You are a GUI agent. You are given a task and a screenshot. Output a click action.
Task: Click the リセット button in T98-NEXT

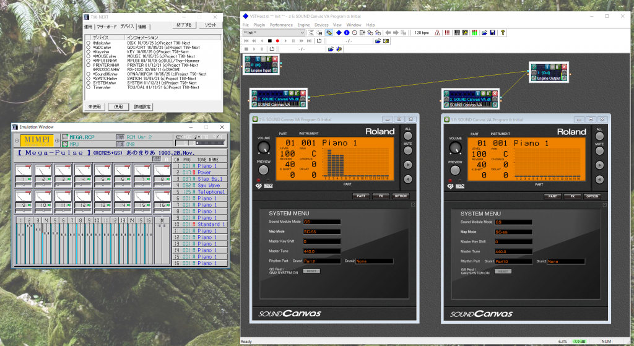(x=211, y=25)
